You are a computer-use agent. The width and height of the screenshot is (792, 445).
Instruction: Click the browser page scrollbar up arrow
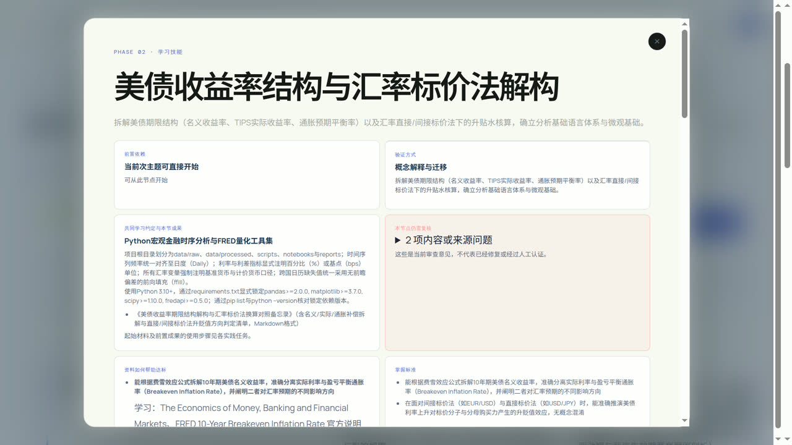(787, 6)
